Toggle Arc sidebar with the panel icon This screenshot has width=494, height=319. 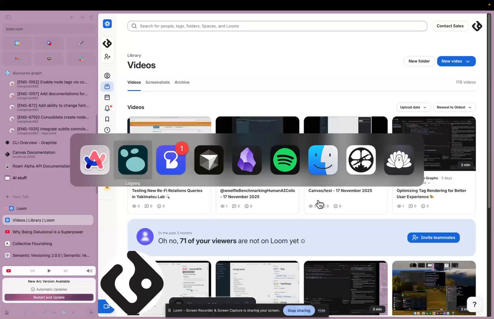8,17
